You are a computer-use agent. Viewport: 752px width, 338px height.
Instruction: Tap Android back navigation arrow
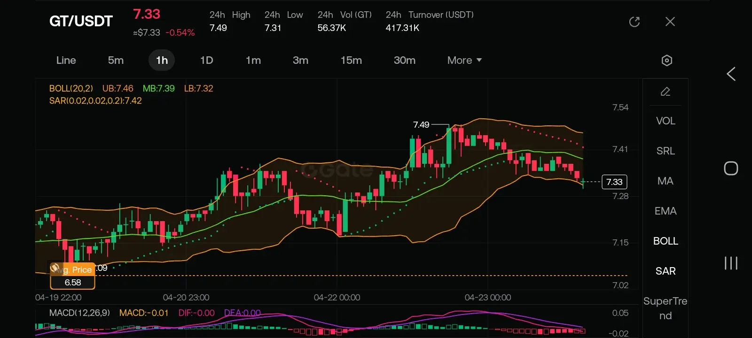click(x=731, y=74)
